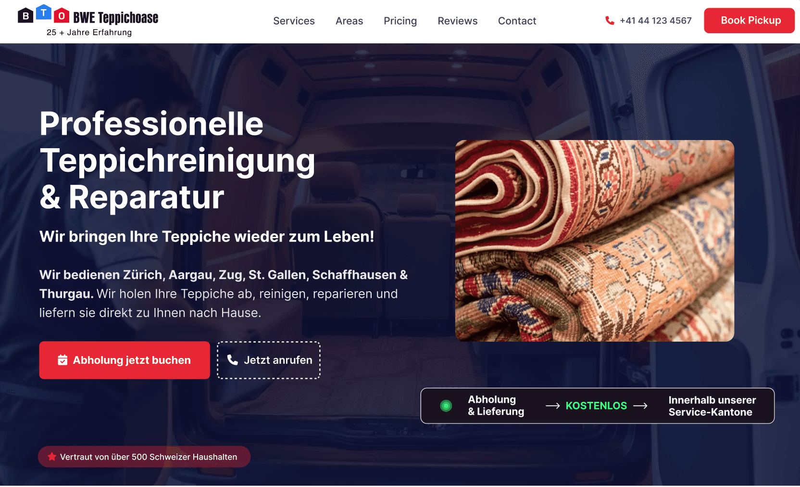Click the BWE Teppichoase logo
The image size is (800, 487).
coord(88,21)
